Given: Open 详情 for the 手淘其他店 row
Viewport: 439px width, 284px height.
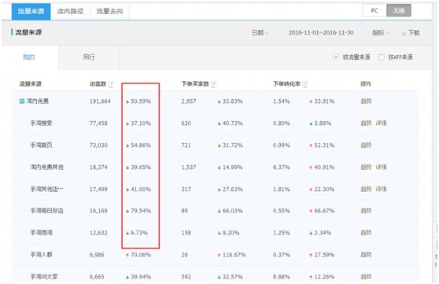Looking at the screenshot, I should 381,189.
